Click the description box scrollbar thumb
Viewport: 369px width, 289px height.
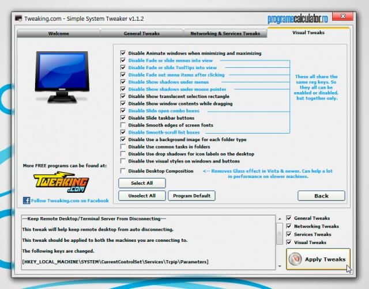(x=280, y=234)
